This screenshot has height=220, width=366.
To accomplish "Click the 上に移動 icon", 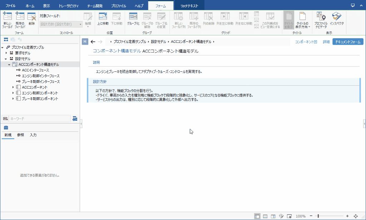I will pyautogui.click(x=103, y=19).
